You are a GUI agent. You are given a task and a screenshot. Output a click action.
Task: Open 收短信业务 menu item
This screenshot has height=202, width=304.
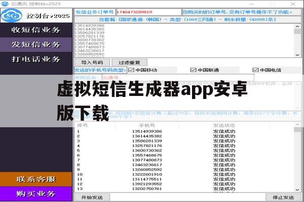(36, 30)
